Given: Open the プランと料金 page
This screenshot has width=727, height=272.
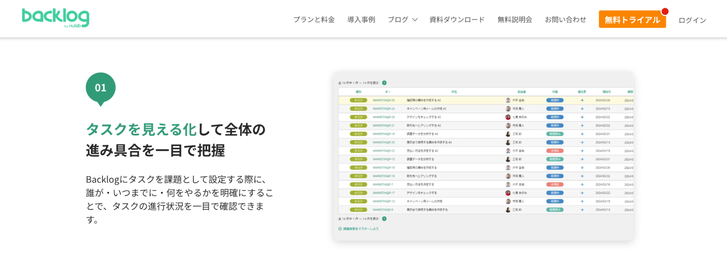Looking at the screenshot, I should click(x=314, y=20).
